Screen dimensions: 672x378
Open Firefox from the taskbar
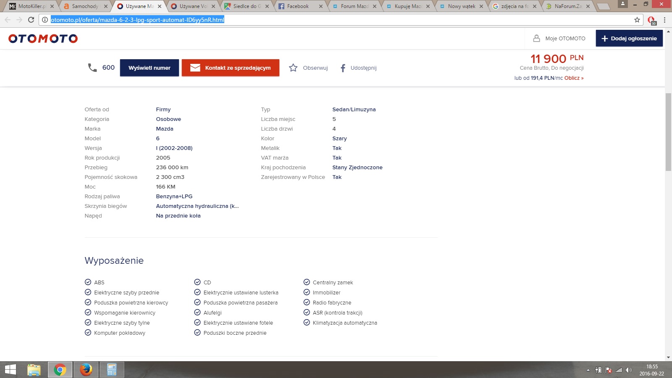point(86,370)
